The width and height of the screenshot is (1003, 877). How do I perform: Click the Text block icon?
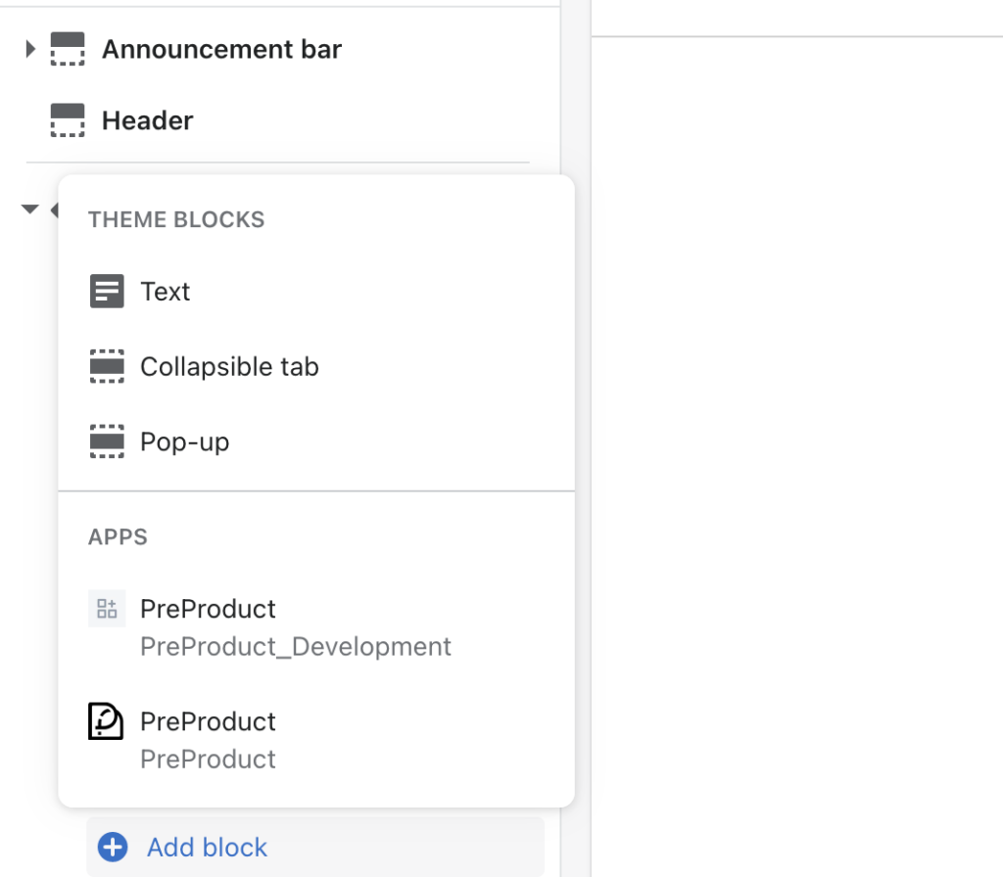(107, 292)
